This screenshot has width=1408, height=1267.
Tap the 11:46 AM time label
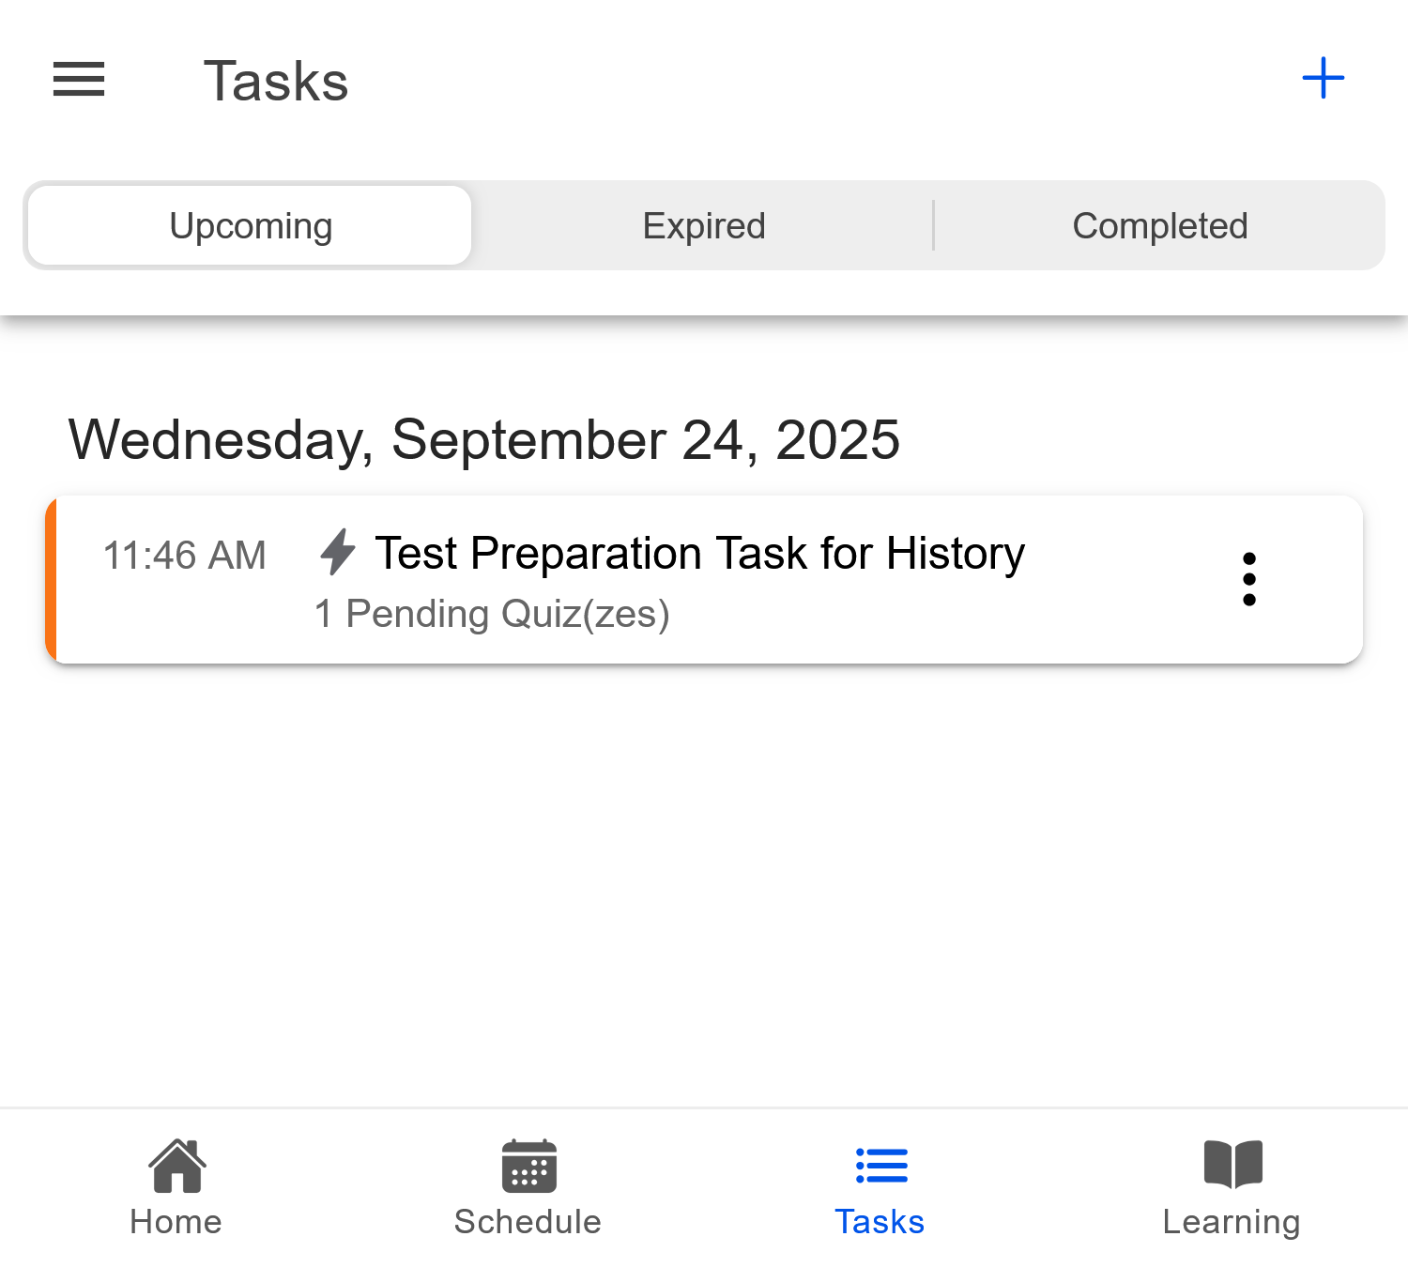[x=185, y=555]
